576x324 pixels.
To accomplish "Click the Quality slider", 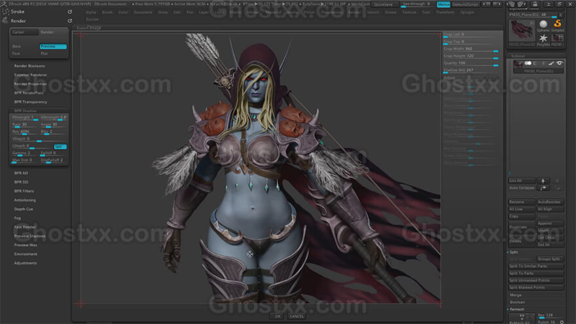I will click(471, 63).
